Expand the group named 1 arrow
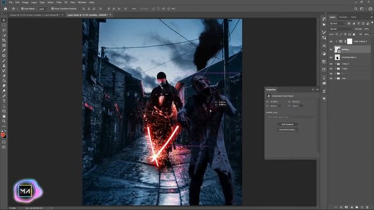The width and height of the screenshot is (374, 210). coord(335,73)
